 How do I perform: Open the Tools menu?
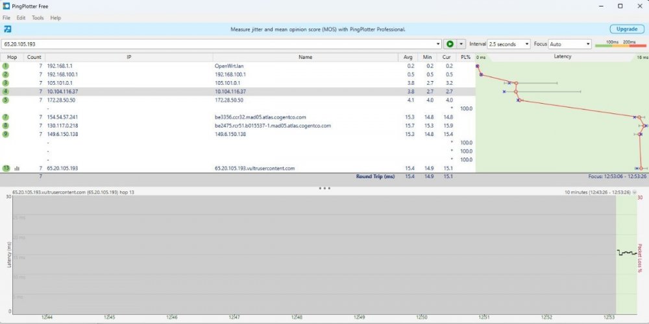pos(38,17)
